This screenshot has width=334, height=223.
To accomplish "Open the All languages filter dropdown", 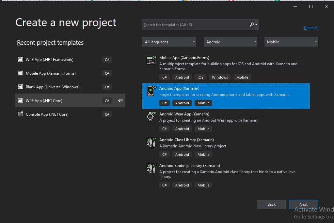I will tap(169, 42).
